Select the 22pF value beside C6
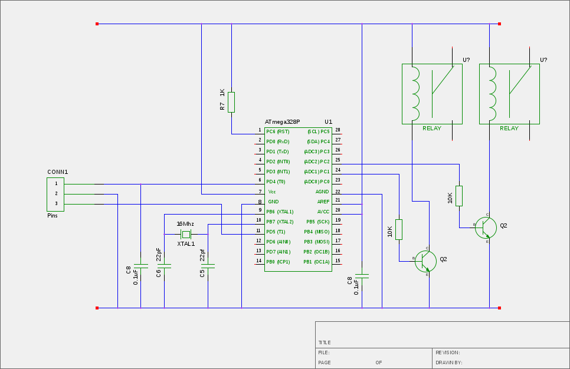570x369 pixels. (x=159, y=254)
